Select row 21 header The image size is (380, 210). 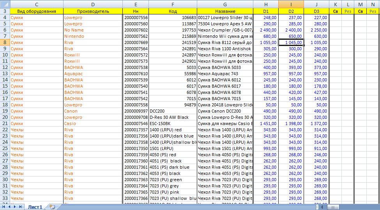(5, 123)
